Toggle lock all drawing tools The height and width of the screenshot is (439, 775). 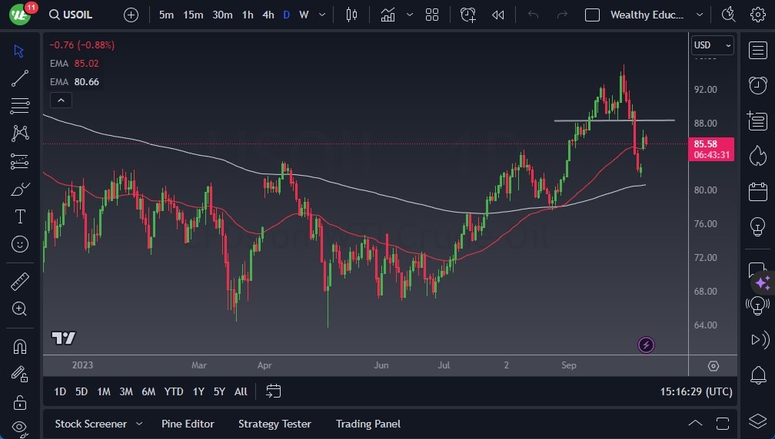tap(20, 402)
